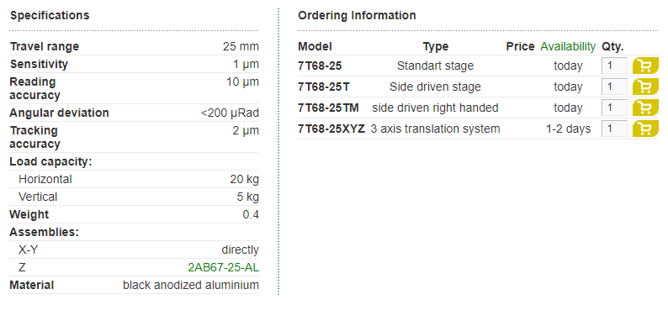
Task: Click the '1-2 days' availability text
Action: pos(569,129)
